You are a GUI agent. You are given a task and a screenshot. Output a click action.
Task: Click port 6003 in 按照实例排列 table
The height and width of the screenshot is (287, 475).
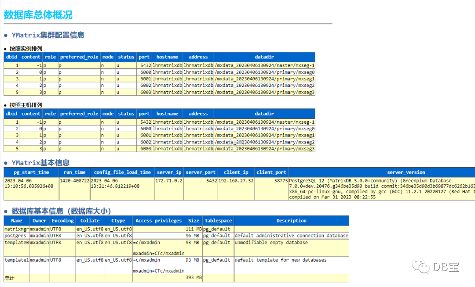pos(146,92)
